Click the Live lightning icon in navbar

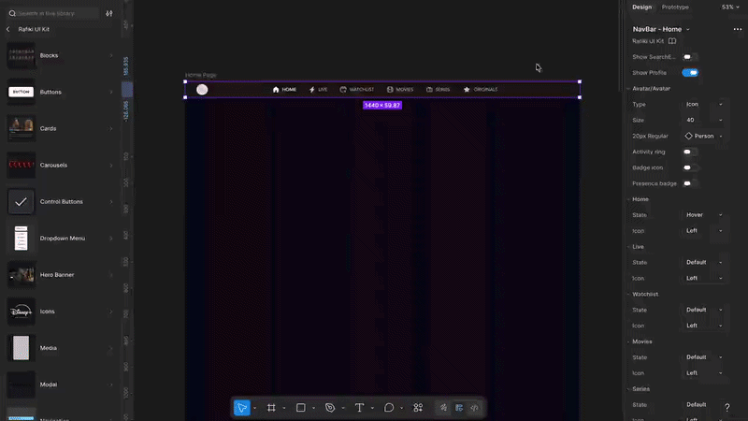[312, 89]
